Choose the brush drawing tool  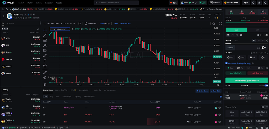click(x=45, y=56)
